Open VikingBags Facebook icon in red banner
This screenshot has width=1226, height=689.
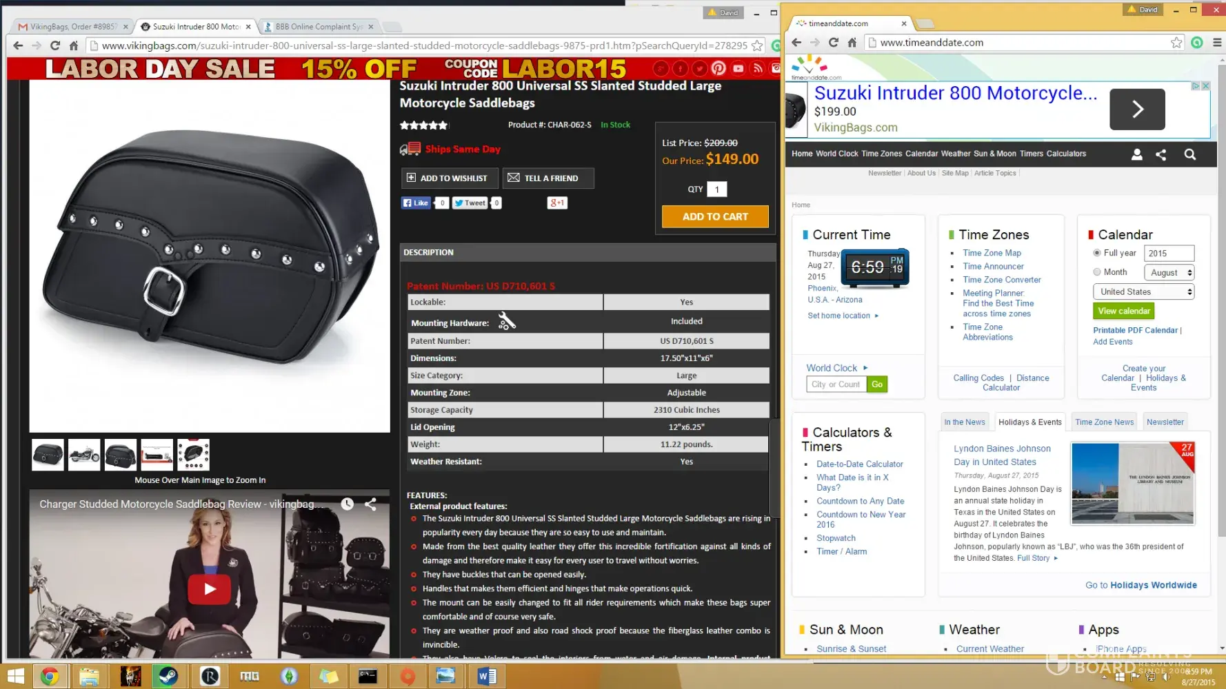[x=680, y=68]
